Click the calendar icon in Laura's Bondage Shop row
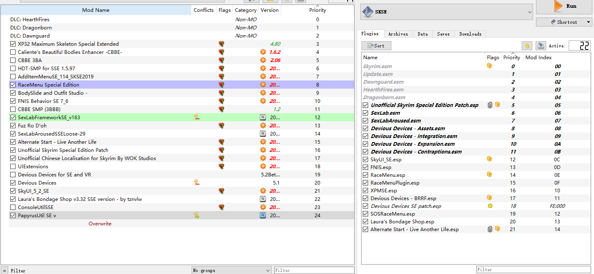Viewport: 594px width, 274px height. [263, 199]
